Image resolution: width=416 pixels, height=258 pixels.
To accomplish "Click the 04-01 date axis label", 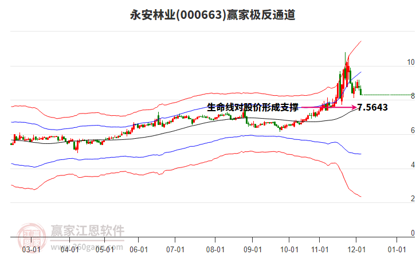I will click(x=69, y=249).
